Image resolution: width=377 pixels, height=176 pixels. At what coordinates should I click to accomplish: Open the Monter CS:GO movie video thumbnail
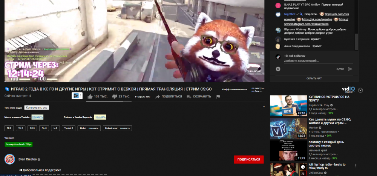point(288,128)
